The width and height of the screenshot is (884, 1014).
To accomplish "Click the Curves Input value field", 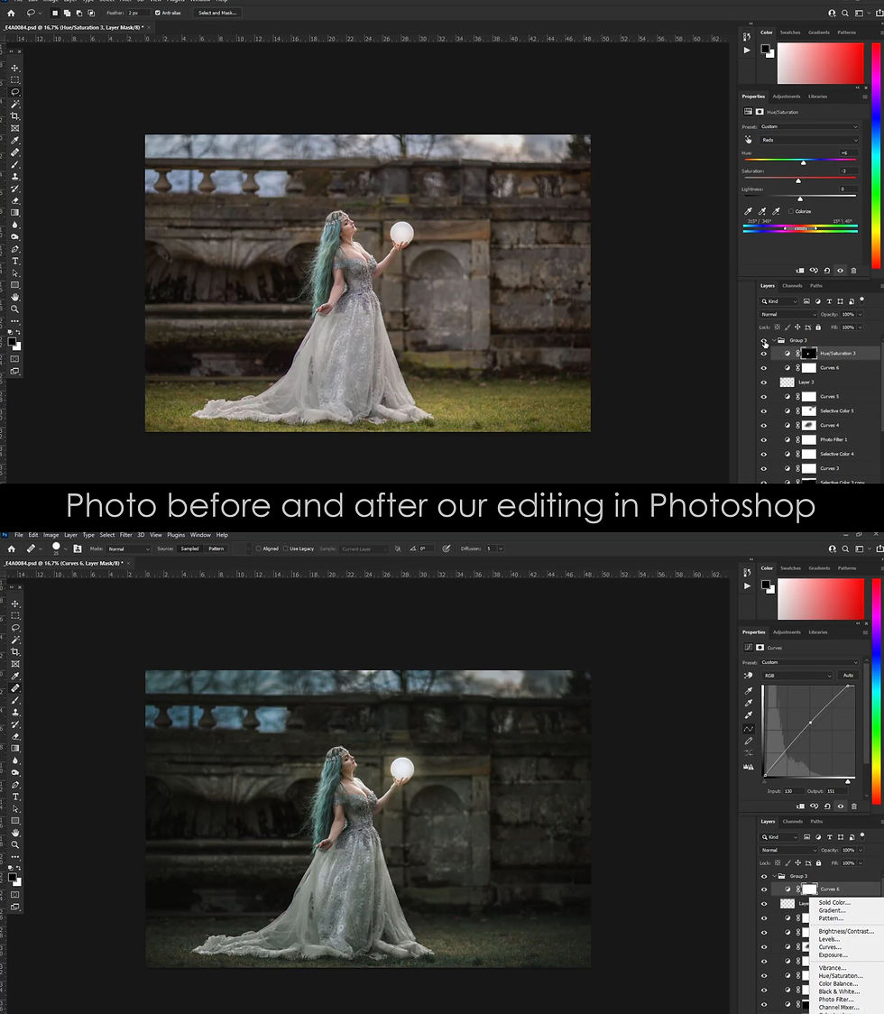I will [x=793, y=791].
